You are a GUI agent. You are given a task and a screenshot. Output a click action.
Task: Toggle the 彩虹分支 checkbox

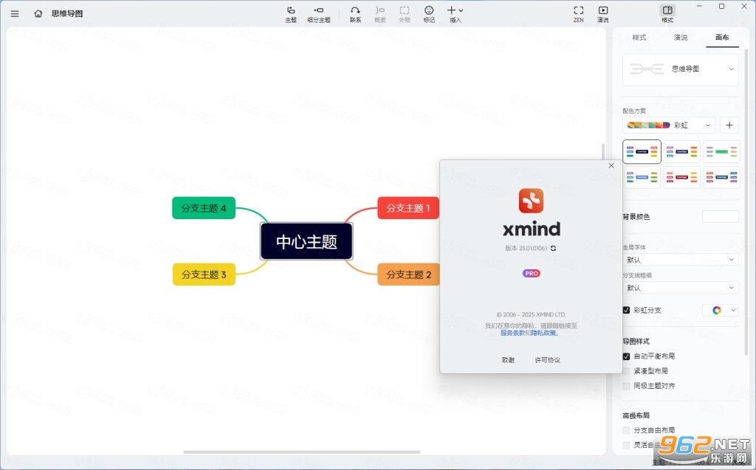pyautogui.click(x=626, y=310)
